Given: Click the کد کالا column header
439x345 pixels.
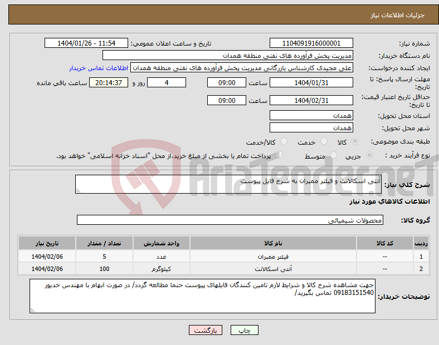Looking at the screenshot, I should pos(385,243).
